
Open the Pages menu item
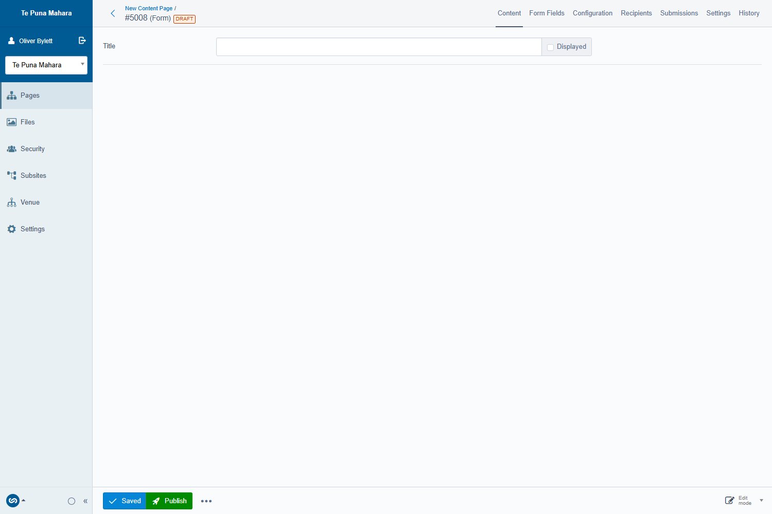pyautogui.click(x=46, y=96)
